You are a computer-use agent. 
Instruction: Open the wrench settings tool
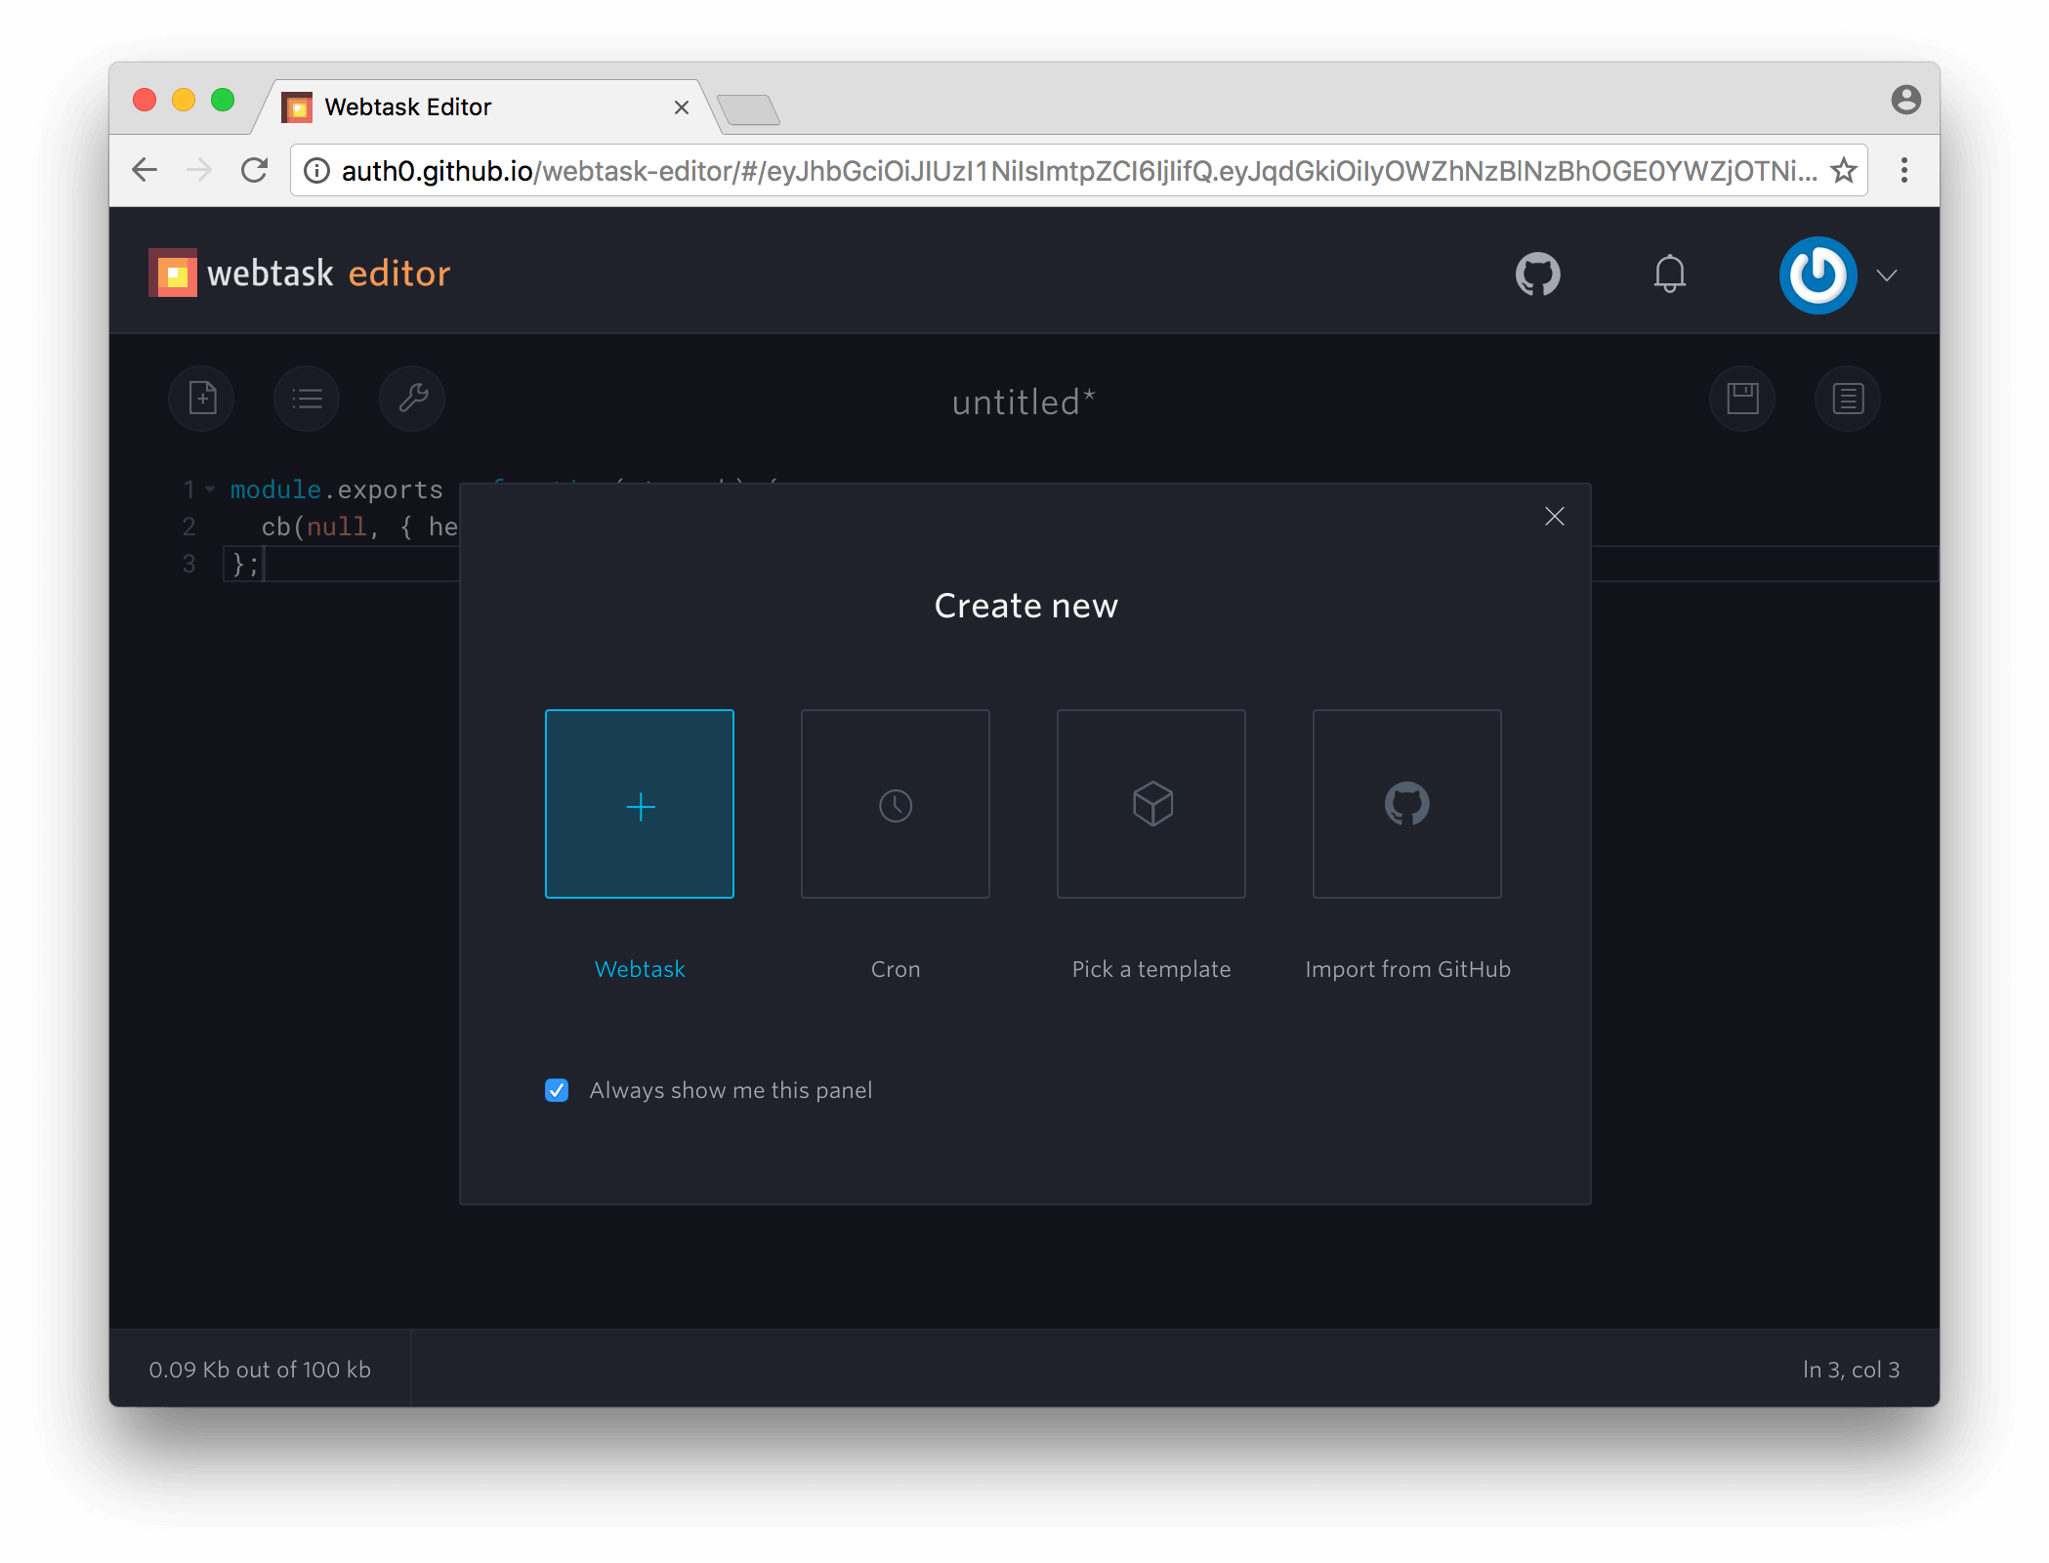pos(412,399)
